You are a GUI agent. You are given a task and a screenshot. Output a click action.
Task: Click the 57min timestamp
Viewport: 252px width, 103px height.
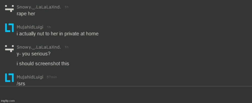point(52,77)
